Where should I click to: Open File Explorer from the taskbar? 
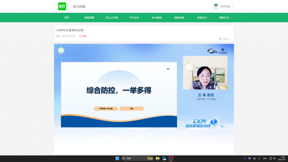(x=157, y=158)
